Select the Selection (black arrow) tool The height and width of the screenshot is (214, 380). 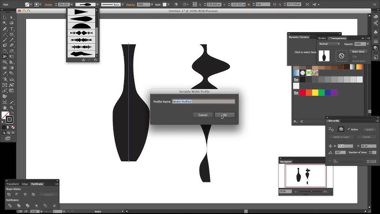click(x=4, y=18)
